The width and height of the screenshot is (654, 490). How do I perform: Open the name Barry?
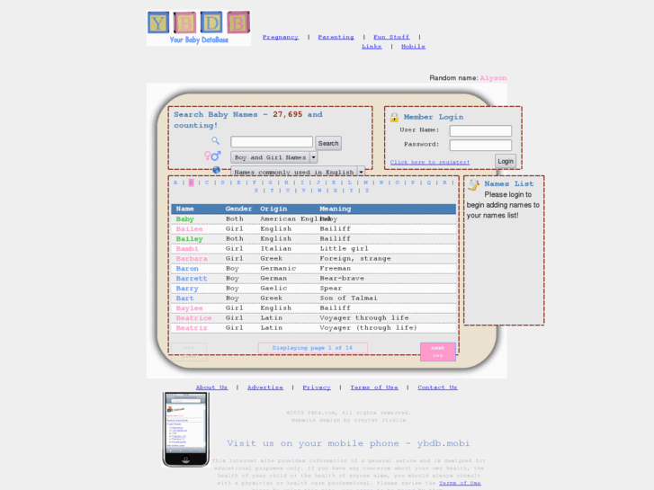click(187, 289)
